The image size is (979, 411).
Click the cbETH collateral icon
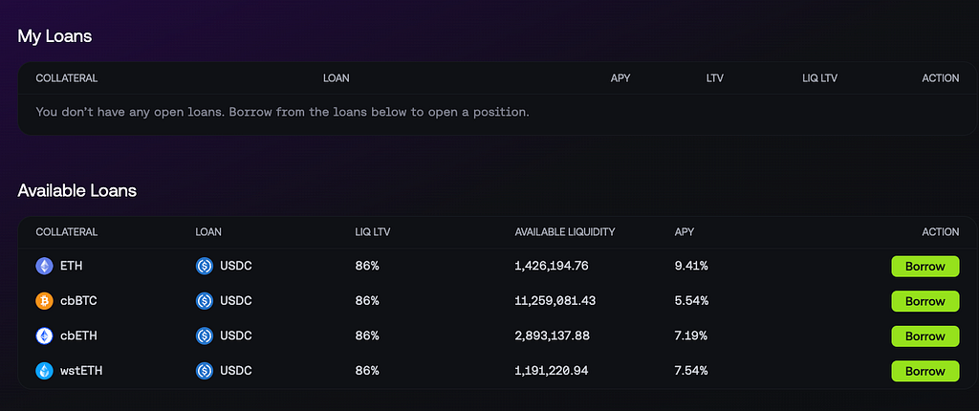coord(44,336)
